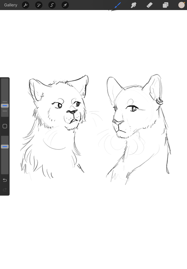Adjust the brush opacity slider

[5, 147]
